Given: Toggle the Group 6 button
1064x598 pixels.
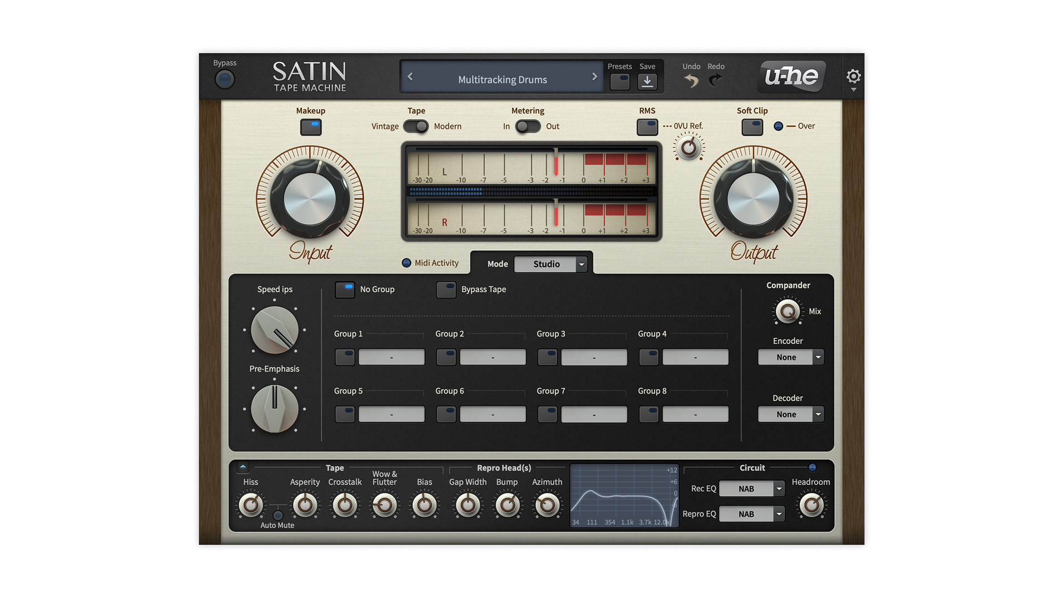Looking at the screenshot, I should click(x=446, y=414).
